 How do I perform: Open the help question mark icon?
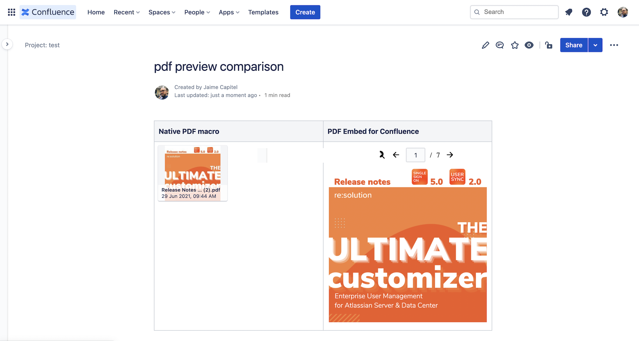point(586,12)
